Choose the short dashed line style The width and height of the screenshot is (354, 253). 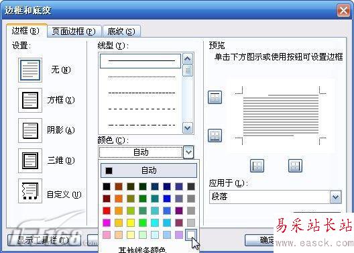[x=141, y=93]
